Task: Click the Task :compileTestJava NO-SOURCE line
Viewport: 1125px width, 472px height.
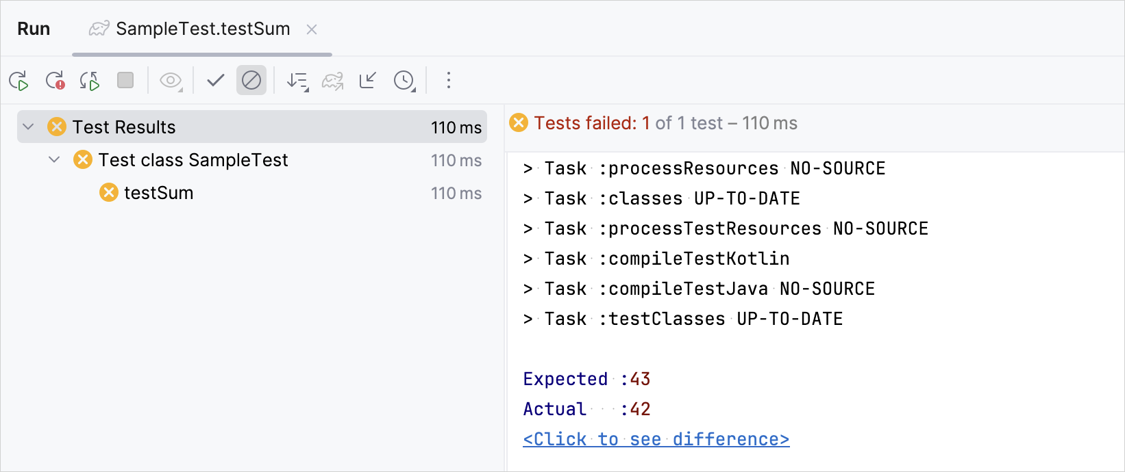Action: pos(699,289)
